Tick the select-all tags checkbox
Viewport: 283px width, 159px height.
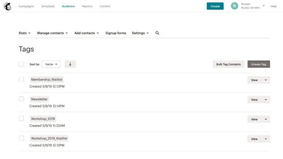tap(21, 64)
